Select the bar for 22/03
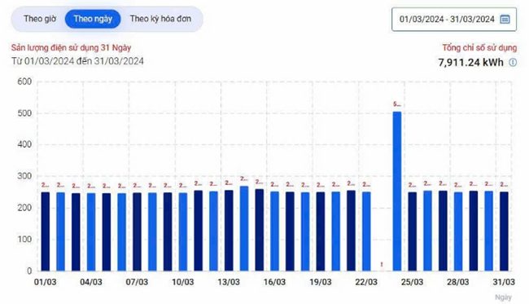This screenshot has height=304, width=529. coord(366,231)
